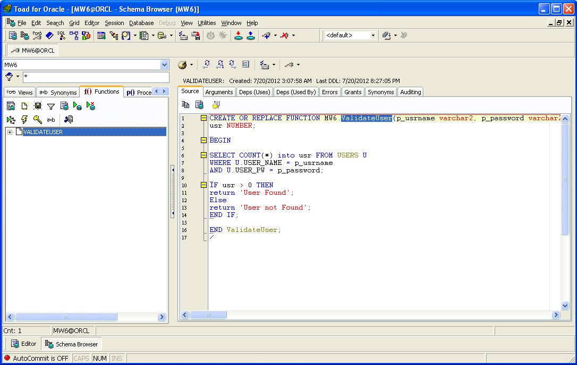Click the yellow key icon above the function list
Screen dimensions: 577x365
tap(38, 120)
